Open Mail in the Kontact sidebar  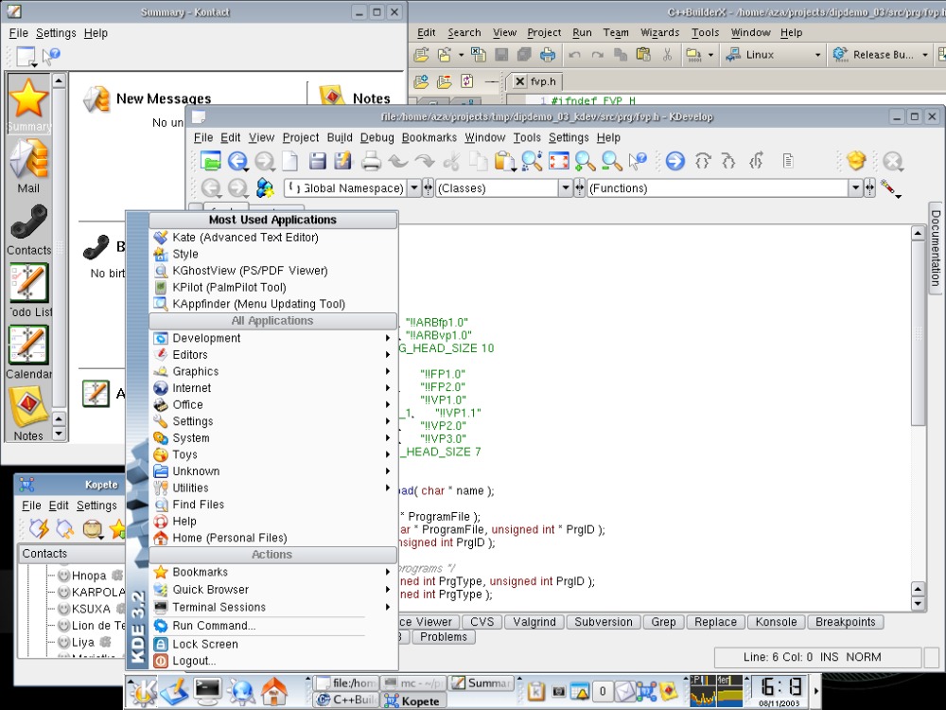[28, 167]
